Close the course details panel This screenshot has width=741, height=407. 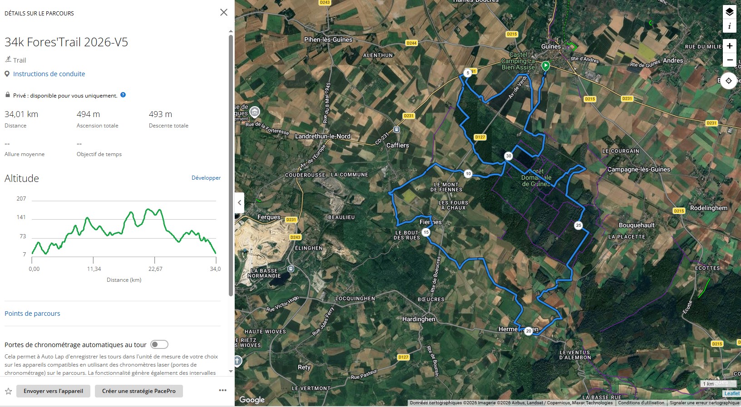click(223, 13)
